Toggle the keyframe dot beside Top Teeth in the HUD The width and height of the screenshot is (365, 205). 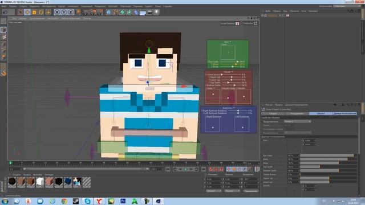pyautogui.click(x=209, y=83)
